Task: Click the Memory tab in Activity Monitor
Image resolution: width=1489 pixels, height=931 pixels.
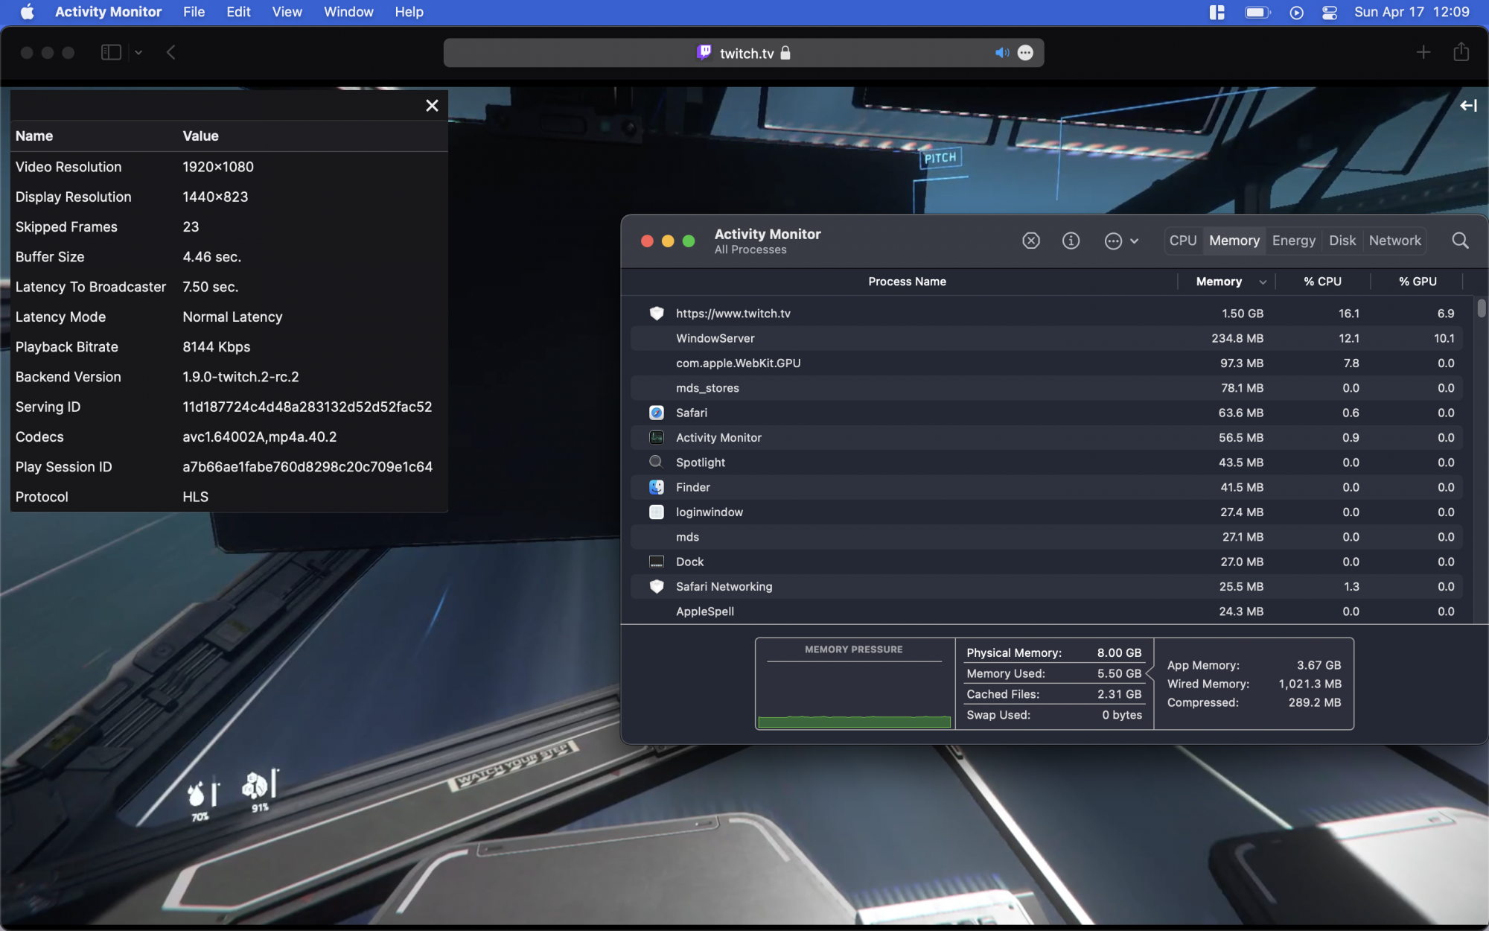Action: click(x=1235, y=241)
